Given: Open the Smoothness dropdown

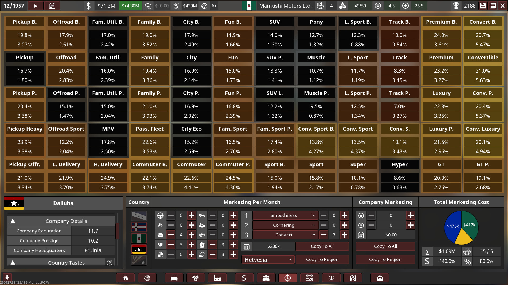Looking at the screenshot, I should pos(284,215).
